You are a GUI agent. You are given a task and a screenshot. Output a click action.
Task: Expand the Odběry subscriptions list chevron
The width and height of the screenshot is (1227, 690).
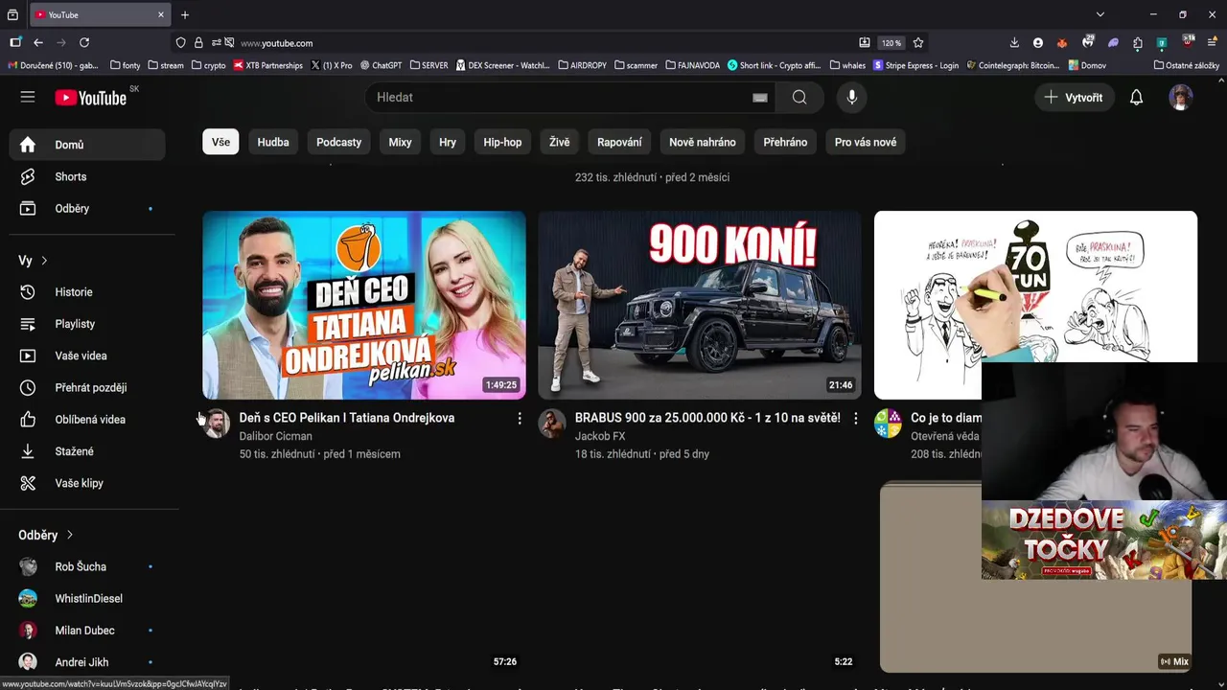(70, 535)
